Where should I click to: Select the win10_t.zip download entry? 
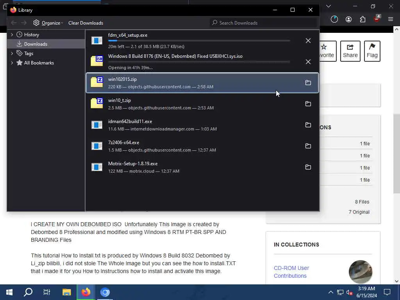tap(202, 104)
